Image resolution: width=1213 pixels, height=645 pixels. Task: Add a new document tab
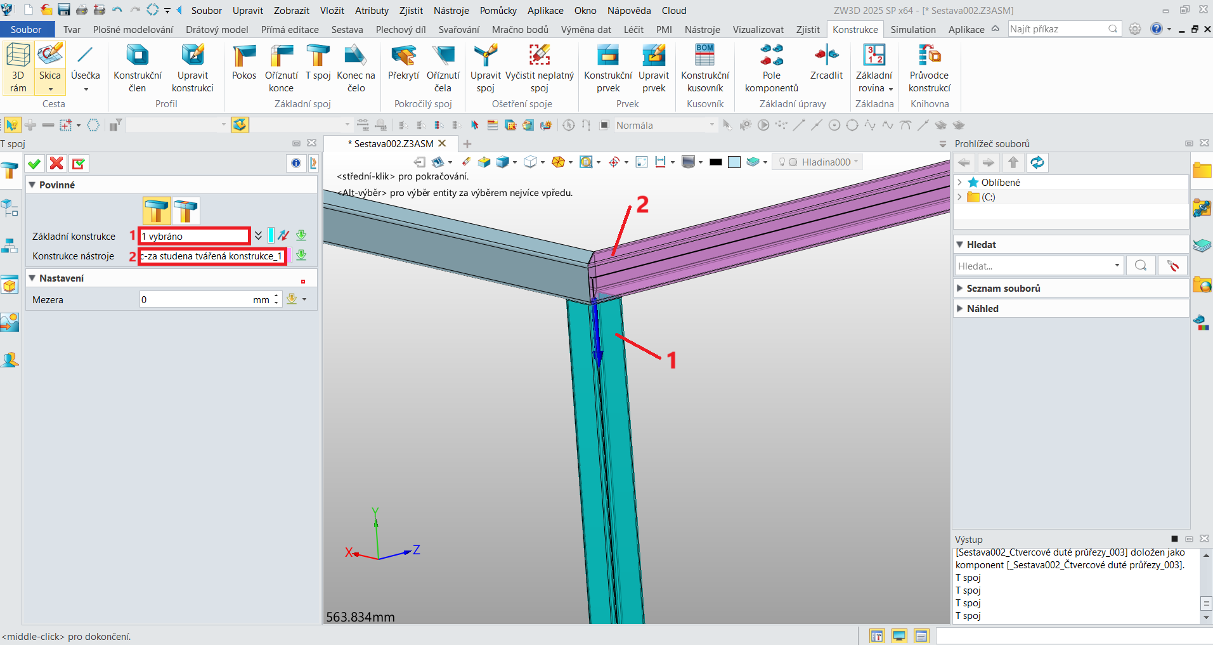[467, 144]
